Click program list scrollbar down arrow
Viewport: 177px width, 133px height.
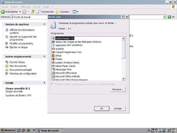(123, 79)
